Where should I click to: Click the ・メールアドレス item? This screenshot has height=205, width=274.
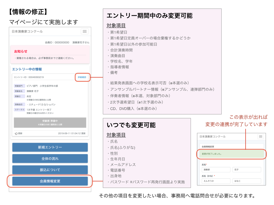pos(121,164)
